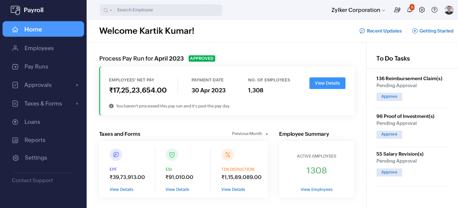Click the EPF badge icon
Screen dimensions: 458x208
tap(116, 155)
